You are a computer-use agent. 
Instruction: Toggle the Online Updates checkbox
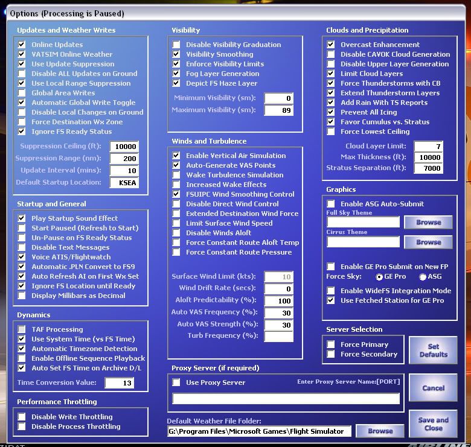[x=22, y=45]
